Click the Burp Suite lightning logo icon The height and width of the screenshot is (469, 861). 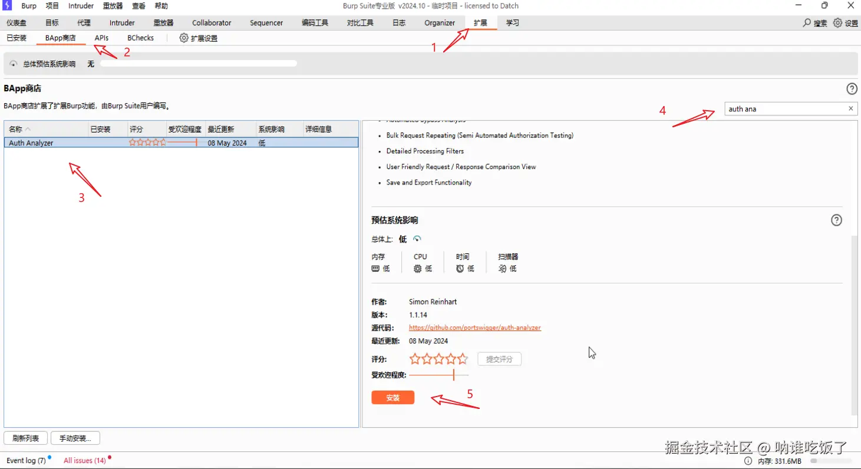[8, 6]
